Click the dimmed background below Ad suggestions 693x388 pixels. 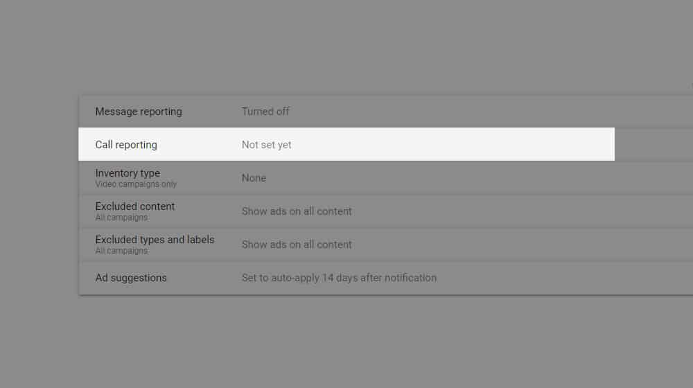tap(346, 342)
